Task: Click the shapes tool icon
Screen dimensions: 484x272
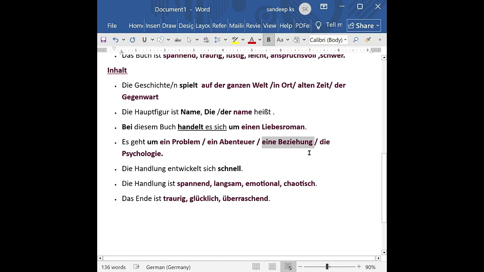Action: (x=160, y=40)
